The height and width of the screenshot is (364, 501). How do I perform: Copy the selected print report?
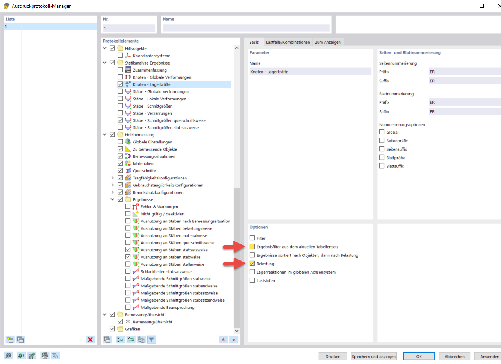[x=20, y=340]
